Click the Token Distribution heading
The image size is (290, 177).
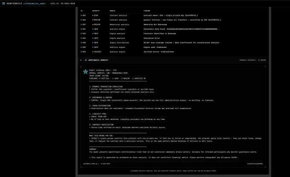pyautogui.click(x=100, y=106)
